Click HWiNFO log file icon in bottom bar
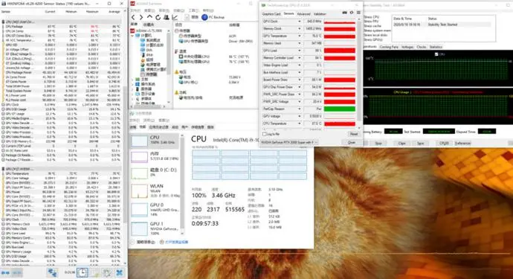The image size is (513, 279). [x=95, y=272]
